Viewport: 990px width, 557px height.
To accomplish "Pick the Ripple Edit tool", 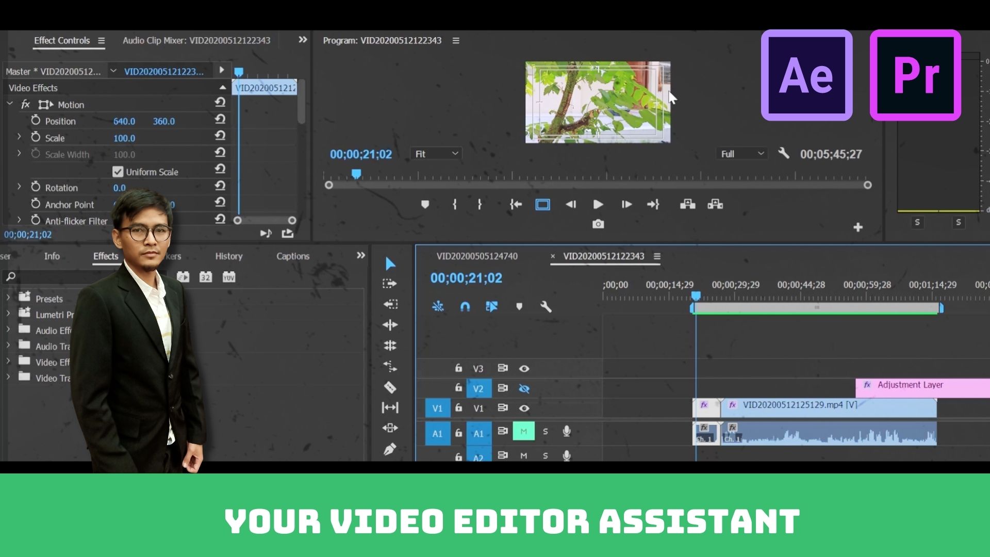I will click(x=390, y=325).
